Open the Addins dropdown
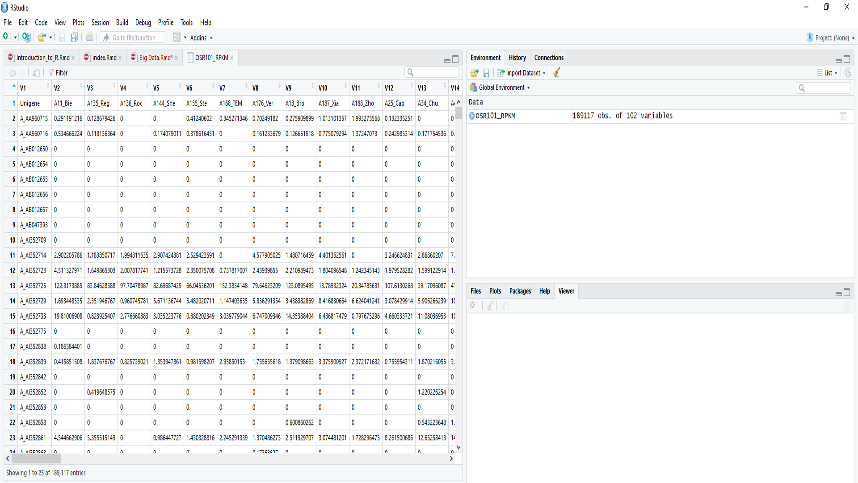858x483 pixels. point(201,38)
